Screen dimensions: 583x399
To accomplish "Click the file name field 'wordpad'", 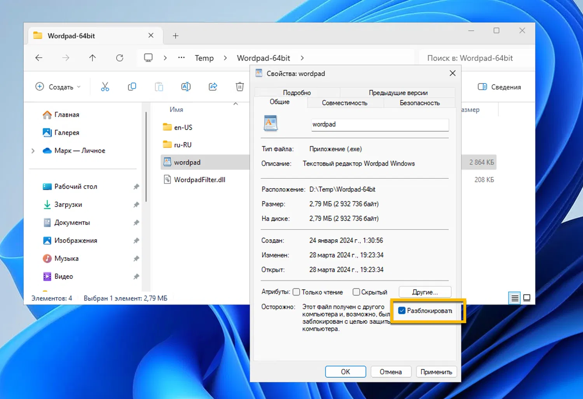I will coord(379,124).
